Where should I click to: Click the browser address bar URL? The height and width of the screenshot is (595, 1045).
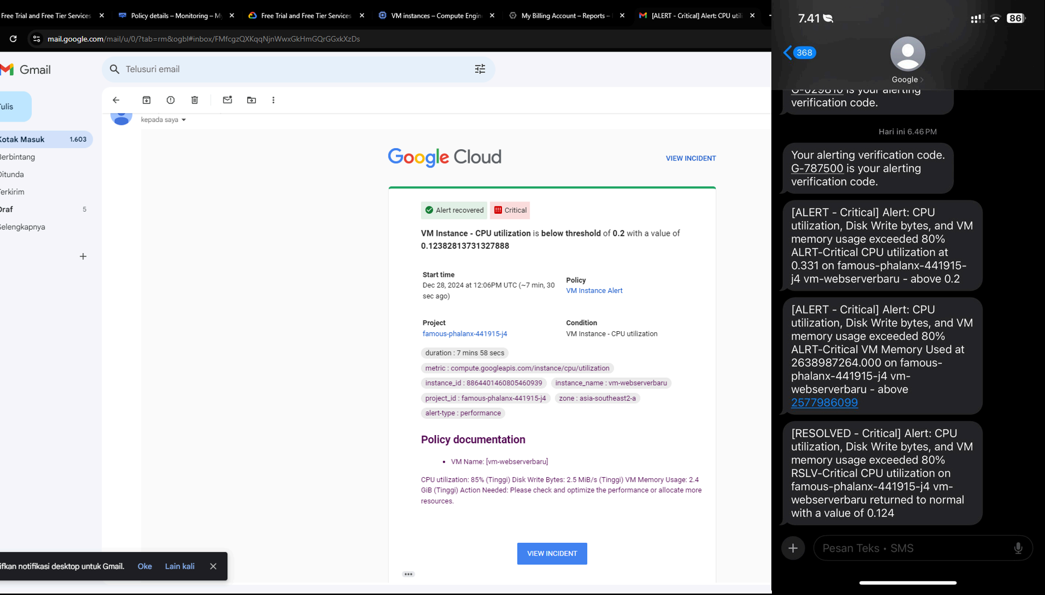point(204,39)
